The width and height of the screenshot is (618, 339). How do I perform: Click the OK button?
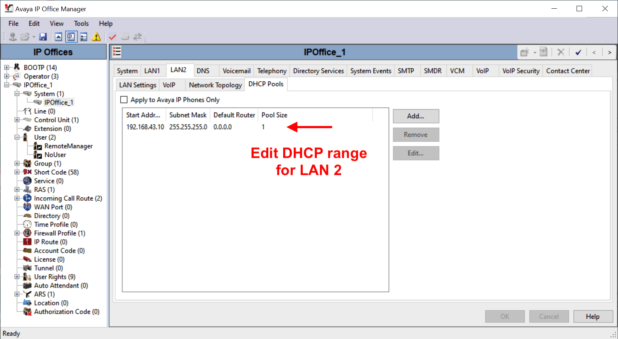(x=505, y=316)
